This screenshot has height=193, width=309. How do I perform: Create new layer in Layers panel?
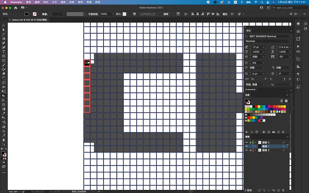coord(278,190)
